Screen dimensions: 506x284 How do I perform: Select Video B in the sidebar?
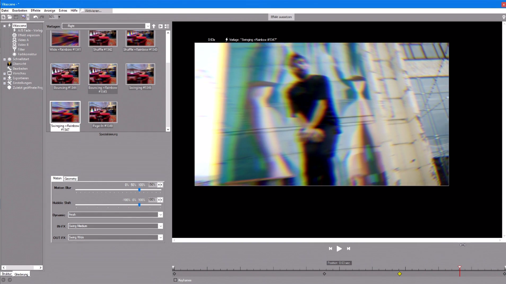[x=23, y=44]
